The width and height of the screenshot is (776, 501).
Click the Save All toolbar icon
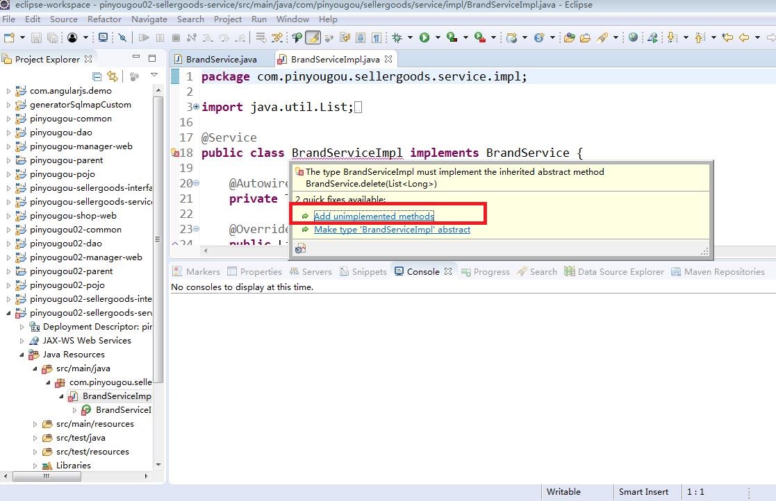[53, 37]
